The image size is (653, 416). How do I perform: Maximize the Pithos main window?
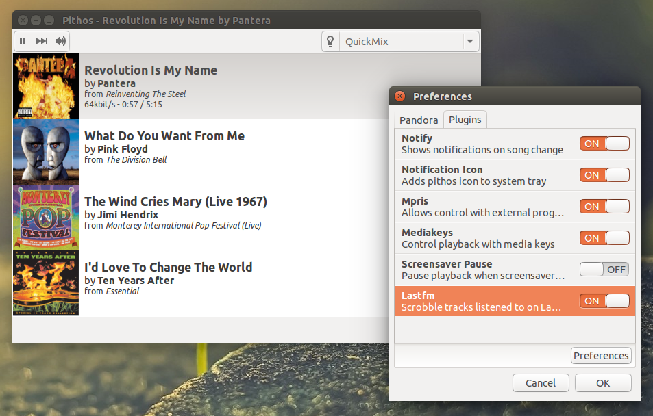coord(49,20)
